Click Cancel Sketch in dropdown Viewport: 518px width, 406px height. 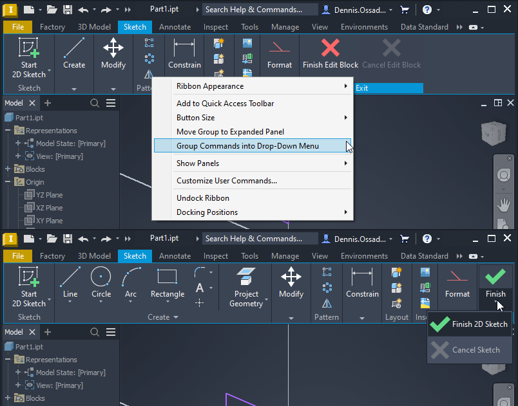[470, 349]
